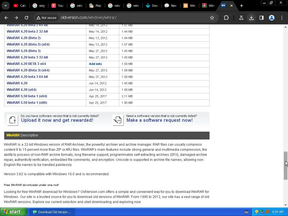Switch to the Cats YouTube tab

click(20, 6)
